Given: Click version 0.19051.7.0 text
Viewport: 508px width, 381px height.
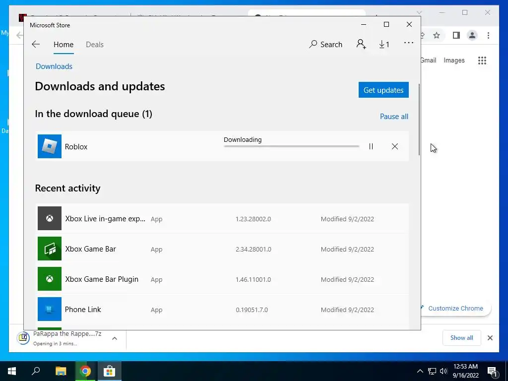Looking at the screenshot, I should (252, 310).
